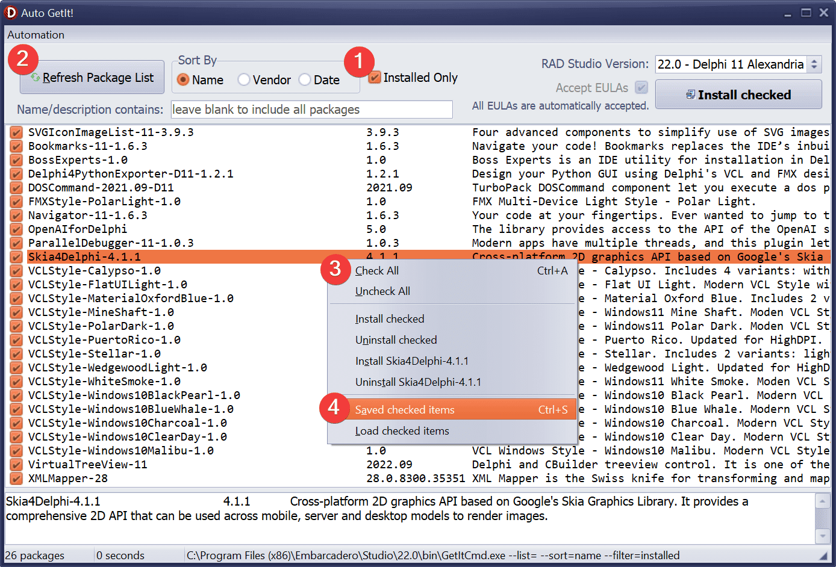Choose Uninstall Skia4Delphi-4.1.1 menu entry
This screenshot has width=836, height=567.
pos(452,382)
